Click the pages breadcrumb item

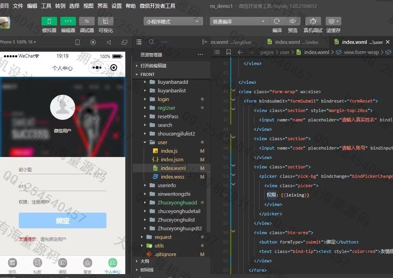point(267,52)
